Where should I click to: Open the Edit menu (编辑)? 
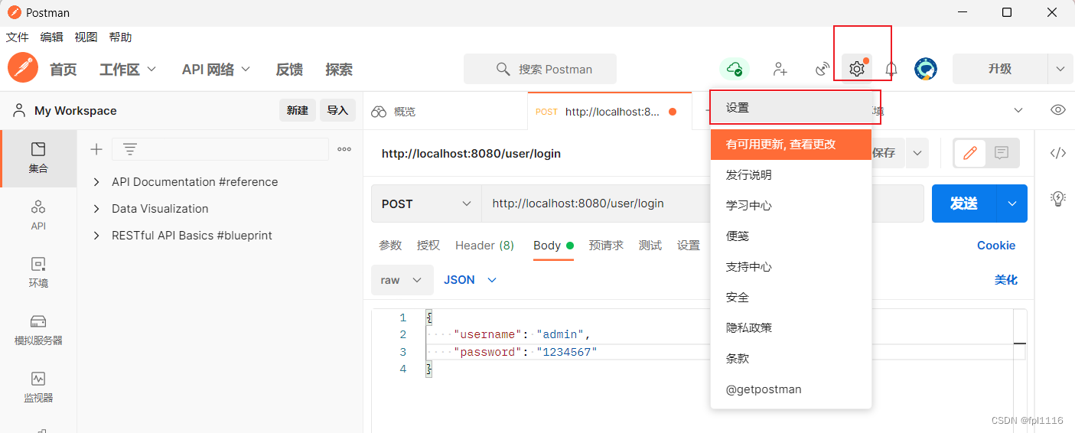(52, 37)
